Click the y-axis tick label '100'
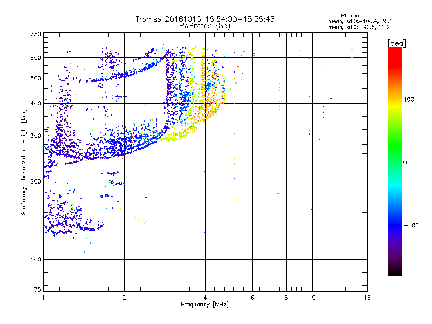This screenshot has height=324, width=432. pyautogui.click(x=36, y=260)
